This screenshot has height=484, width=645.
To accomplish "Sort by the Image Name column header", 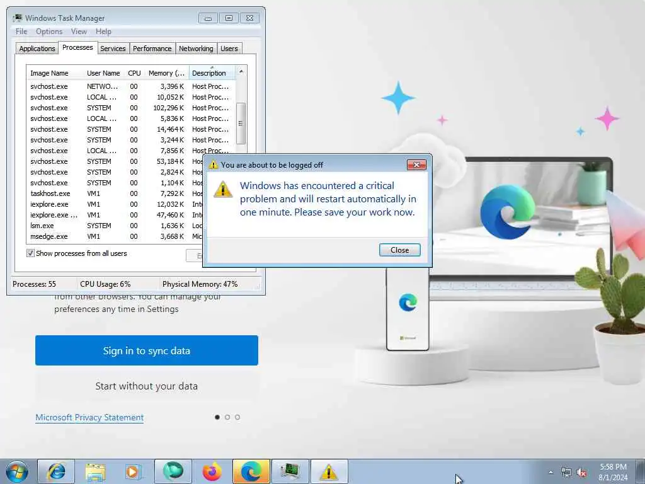I will (55, 73).
